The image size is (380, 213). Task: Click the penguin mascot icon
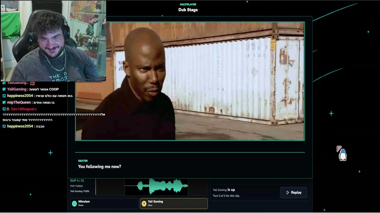click(343, 154)
